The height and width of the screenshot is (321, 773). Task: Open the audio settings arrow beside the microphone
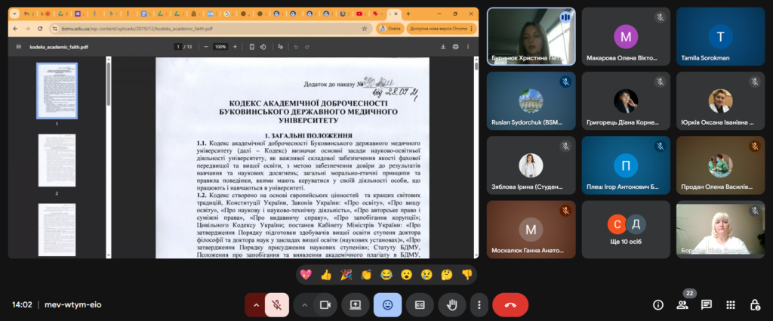[x=256, y=304]
